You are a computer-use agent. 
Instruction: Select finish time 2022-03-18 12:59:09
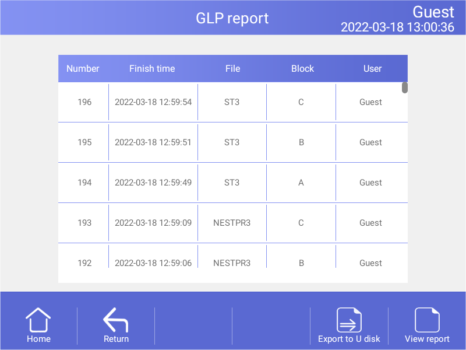click(153, 223)
